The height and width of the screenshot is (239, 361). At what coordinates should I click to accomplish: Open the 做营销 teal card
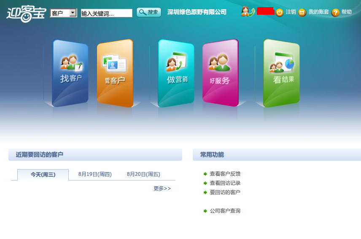(x=176, y=73)
